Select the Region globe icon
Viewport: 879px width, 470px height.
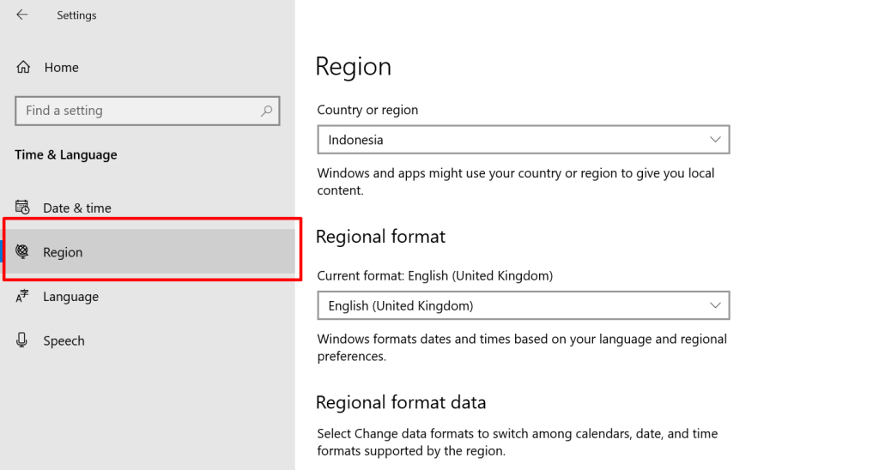[23, 252]
